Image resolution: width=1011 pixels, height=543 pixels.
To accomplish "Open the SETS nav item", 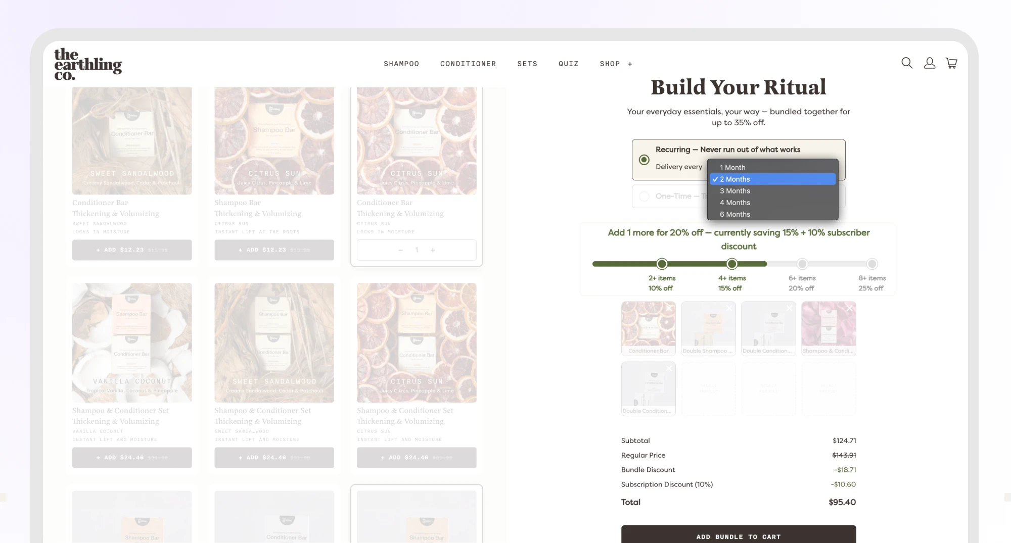I will [x=527, y=64].
